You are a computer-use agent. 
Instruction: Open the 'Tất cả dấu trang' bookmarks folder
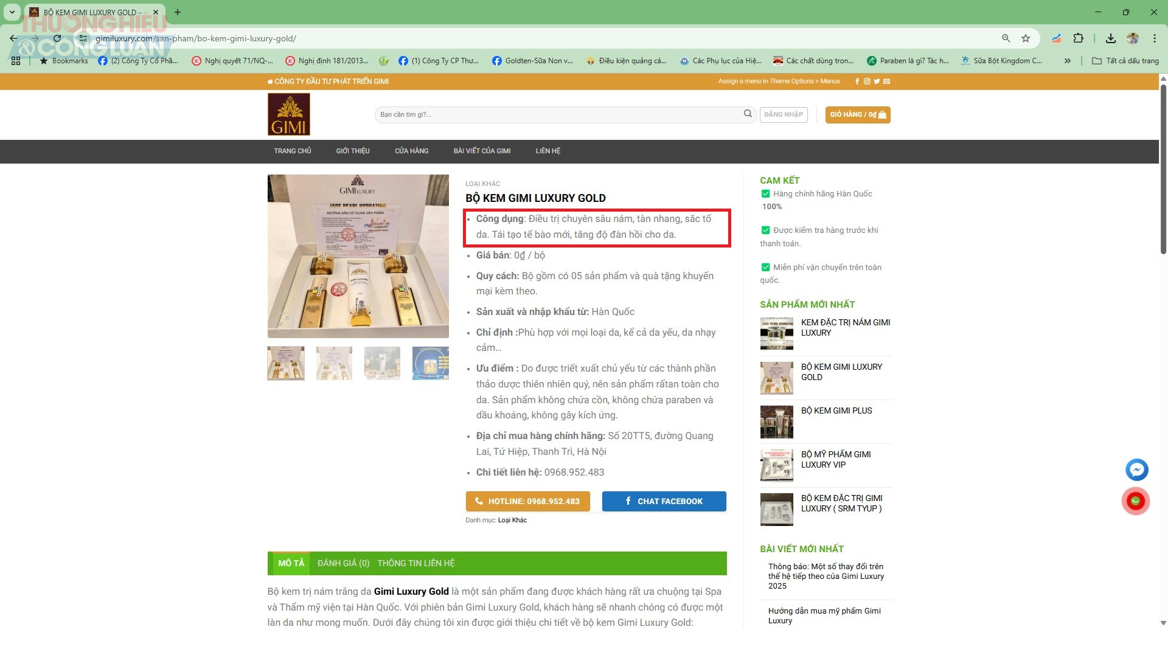click(x=1125, y=61)
